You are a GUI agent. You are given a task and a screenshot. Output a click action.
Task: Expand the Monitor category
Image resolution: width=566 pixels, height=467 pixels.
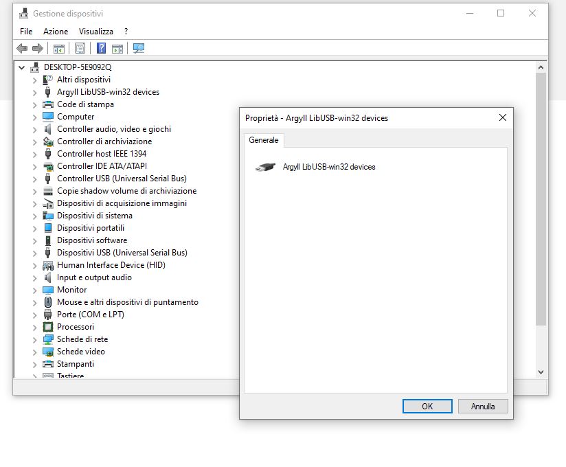coord(34,291)
